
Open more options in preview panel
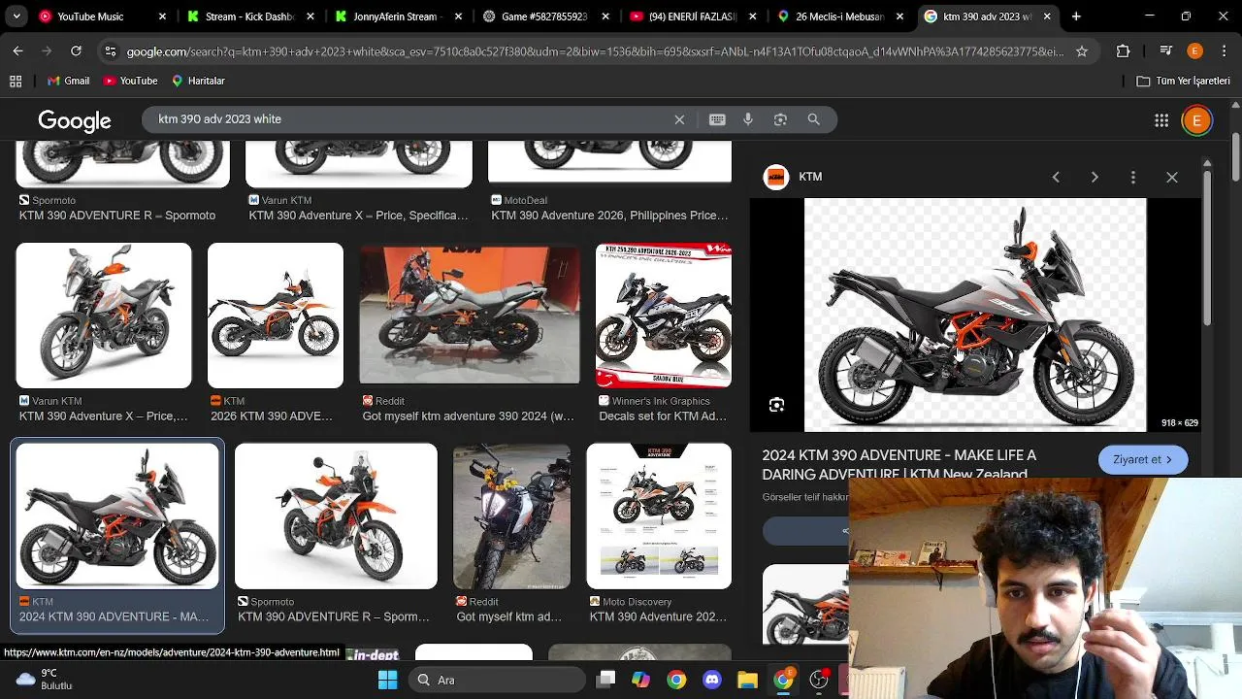[1133, 178]
